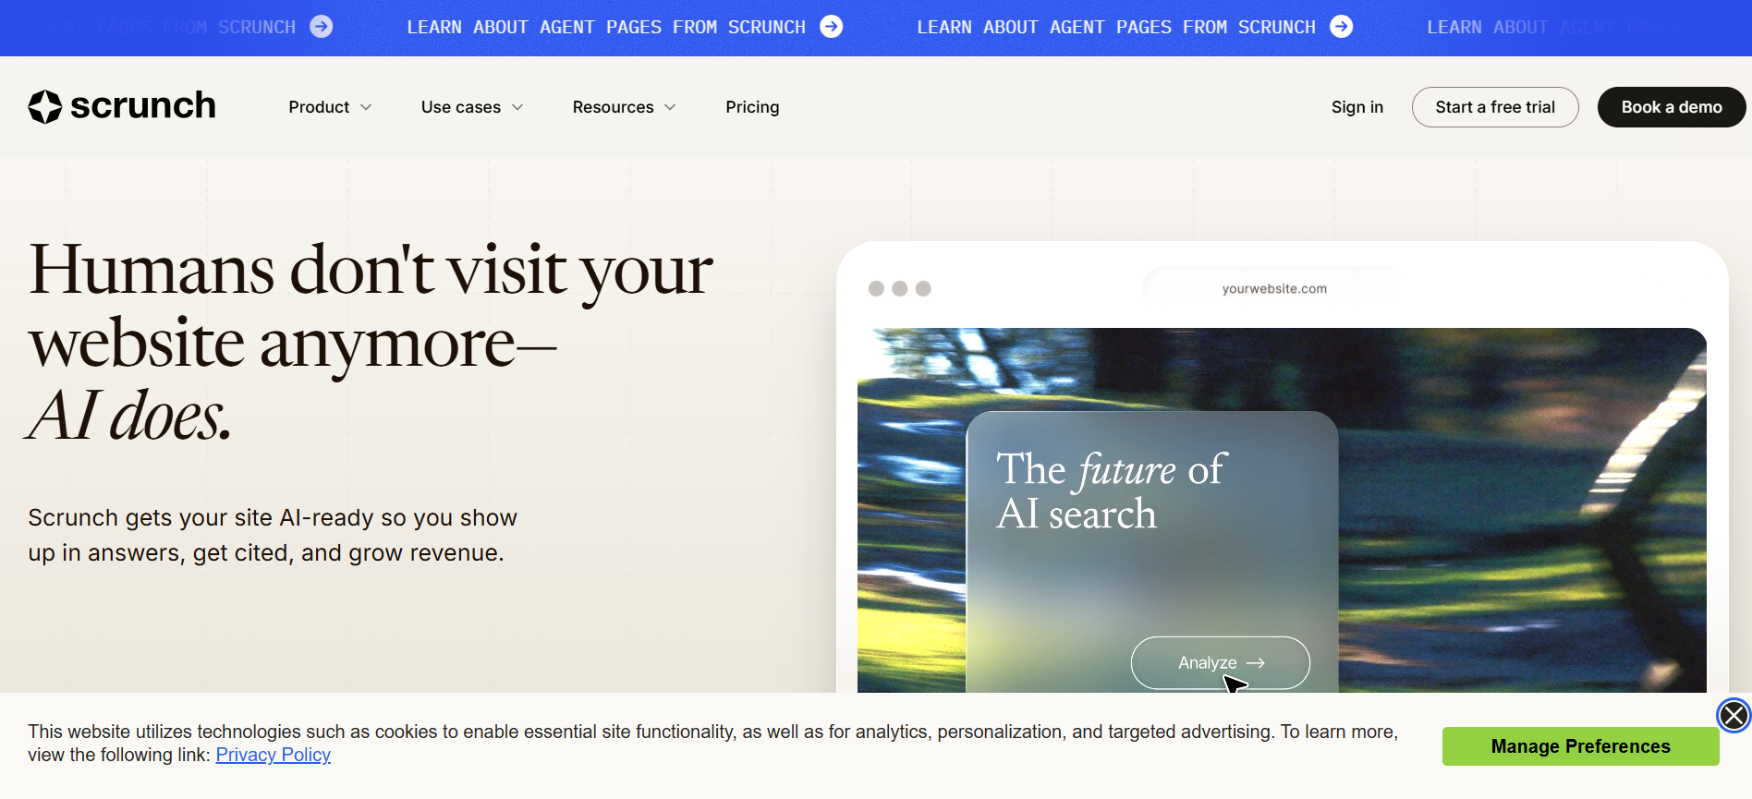
Task: Click the Manage Preferences button
Action: point(1580,746)
